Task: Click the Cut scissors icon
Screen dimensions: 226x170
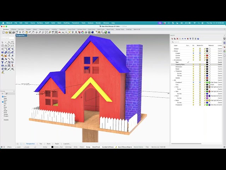Action: [20, 32]
